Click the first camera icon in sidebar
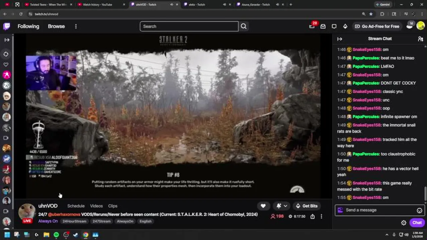The image size is (427, 240). coord(6,138)
